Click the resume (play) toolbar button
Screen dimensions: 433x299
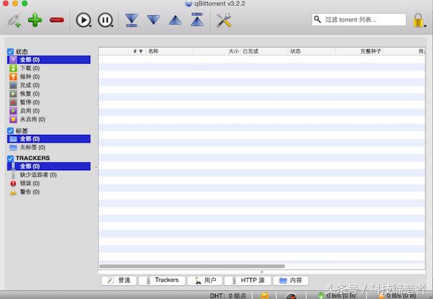point(83,20)
